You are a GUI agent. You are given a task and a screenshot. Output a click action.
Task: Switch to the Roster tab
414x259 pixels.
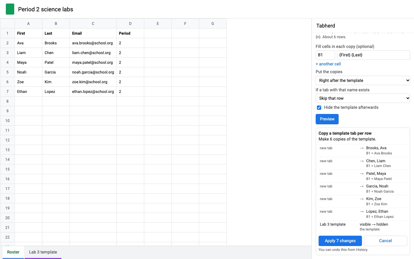(x=13, y=252)
